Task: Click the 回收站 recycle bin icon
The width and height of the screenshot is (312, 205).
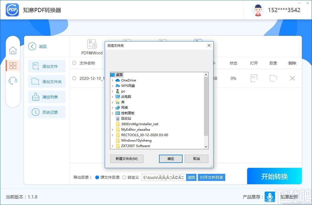Action: [x=118, y=119]
